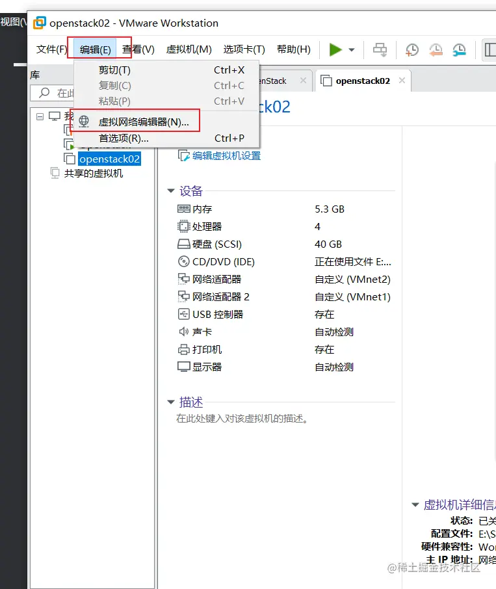This screenshot has width=496, height=589.
Task: Click the show library panel toolbar icon
Action: click(x=489, y=49)
